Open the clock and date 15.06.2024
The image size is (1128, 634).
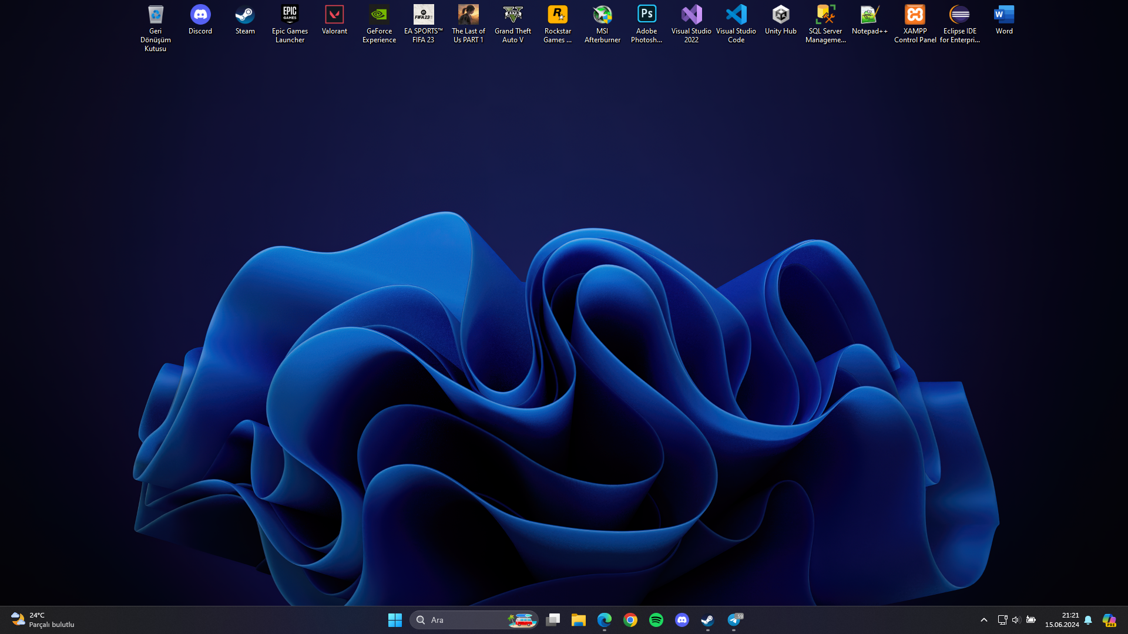coord(1062,620)
